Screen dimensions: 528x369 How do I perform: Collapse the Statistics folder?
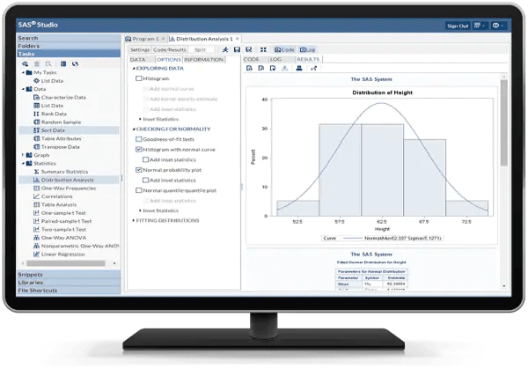tap(23, 164)
